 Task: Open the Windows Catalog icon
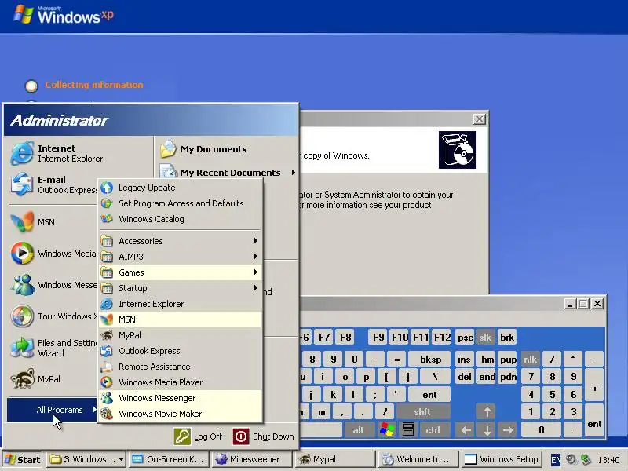pos(107,219)
